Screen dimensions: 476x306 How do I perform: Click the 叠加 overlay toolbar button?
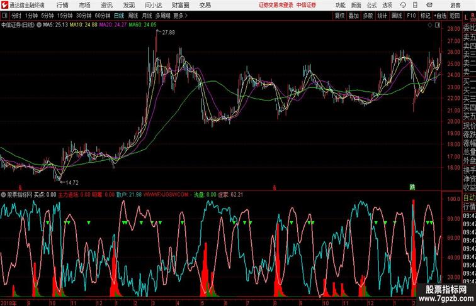coord(354,16)
